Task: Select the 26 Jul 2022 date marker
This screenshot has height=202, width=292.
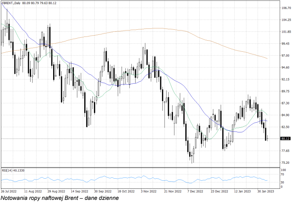Action: click(x=9, y=191)
